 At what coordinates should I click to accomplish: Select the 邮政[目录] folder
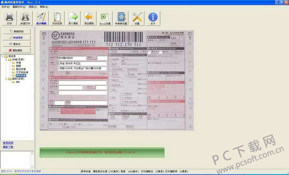(x=18, y=79)
